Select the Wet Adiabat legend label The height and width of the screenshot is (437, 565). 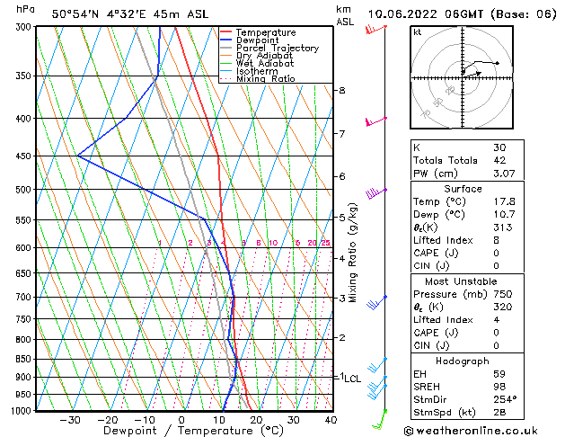[265, 63]
